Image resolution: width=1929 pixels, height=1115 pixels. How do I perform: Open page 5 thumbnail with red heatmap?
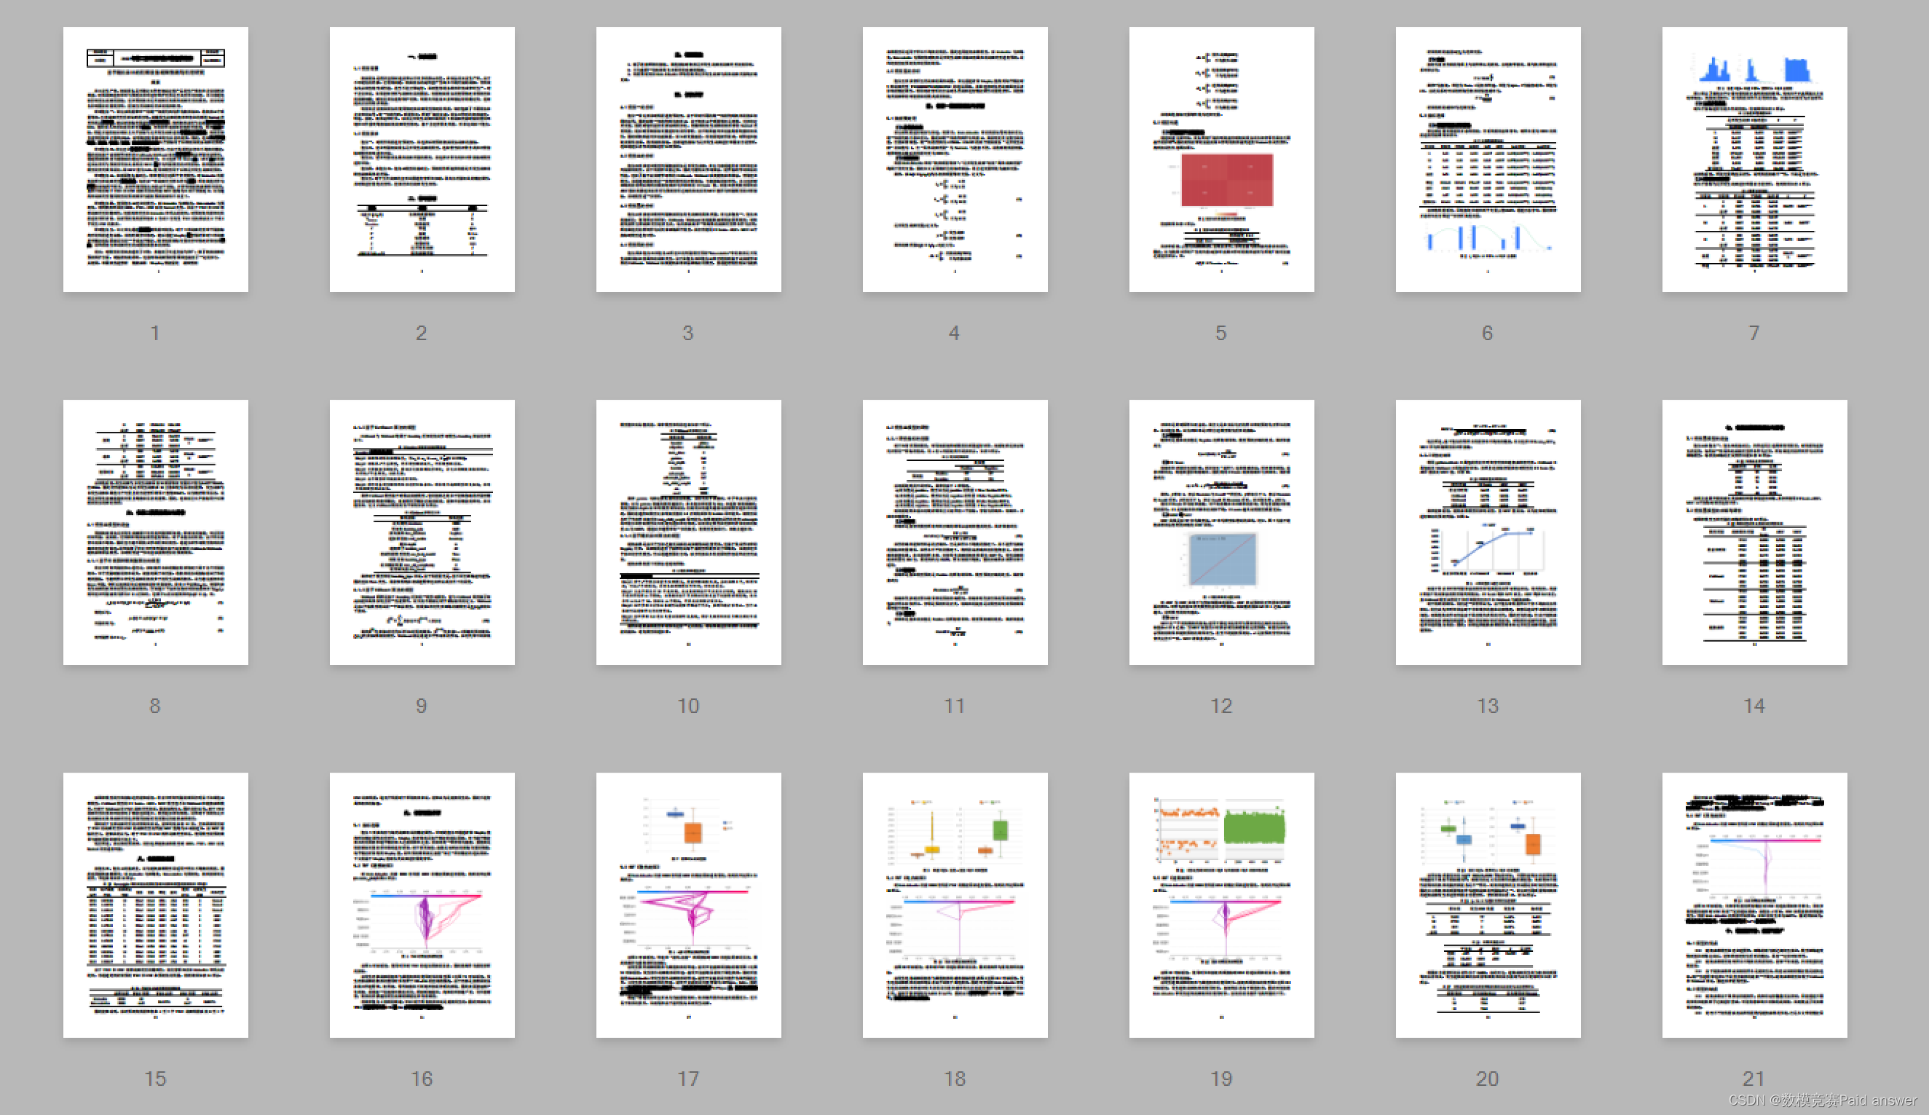[x=1221, y=159]
